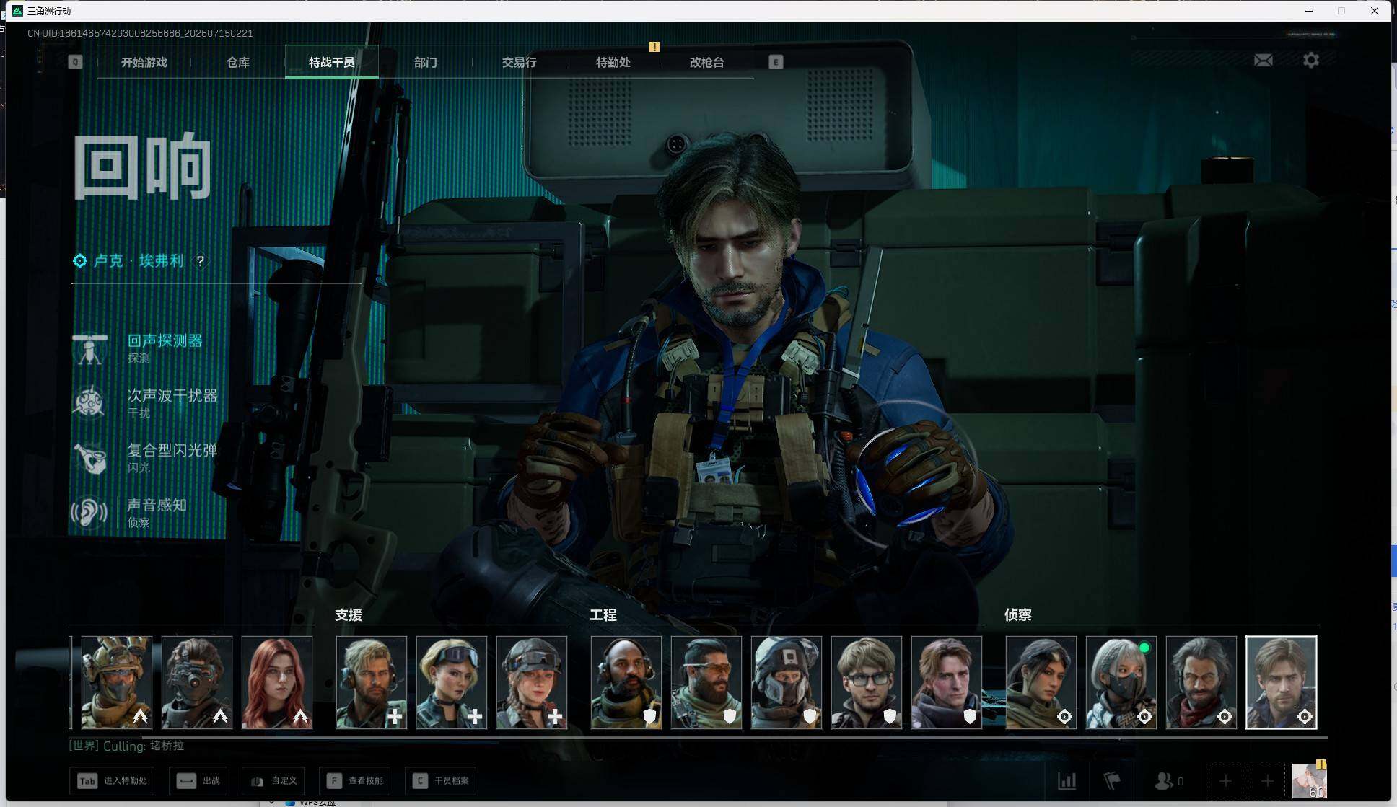Click the flag icon in bottom bar
This screenshot has width=1397, height=807.
click(1112, 780)
